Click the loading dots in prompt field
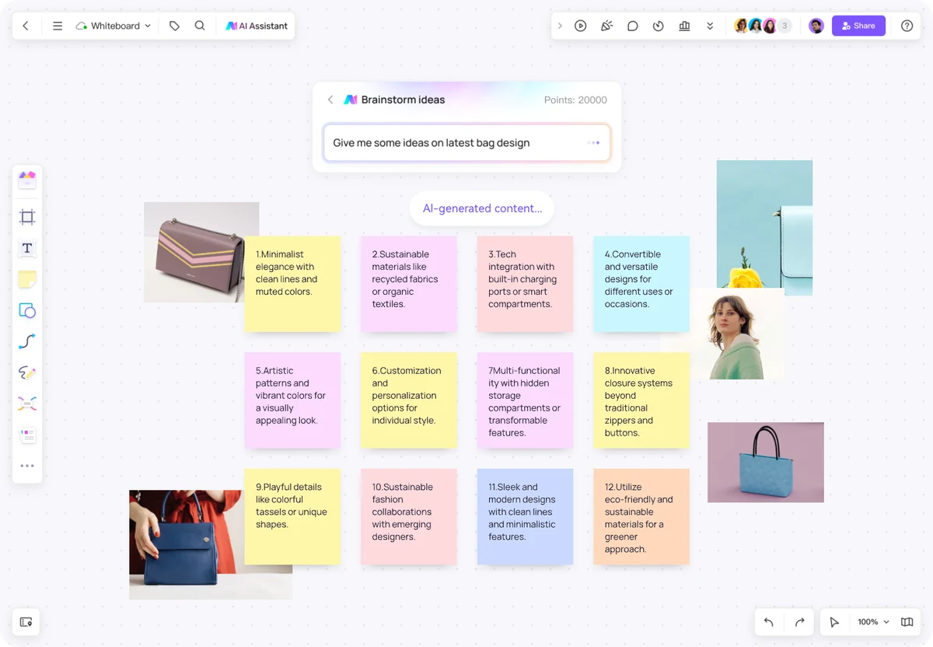 coord(593,143)
